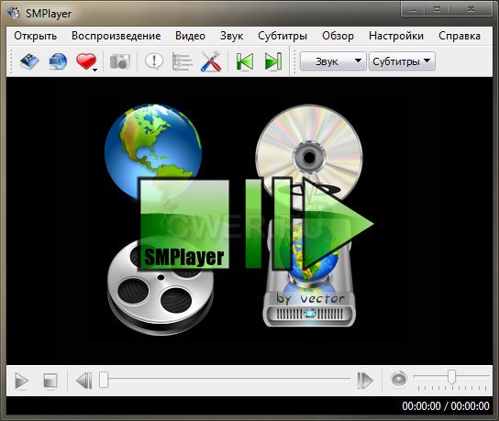Click the Stop playback button

click(50, 381)
